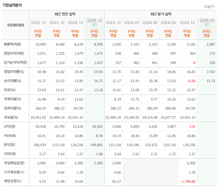The width and height of the screenshot is (219, 188).
Task: Click the 영업이익률(%) row label
Action: [x=14, y=72]
